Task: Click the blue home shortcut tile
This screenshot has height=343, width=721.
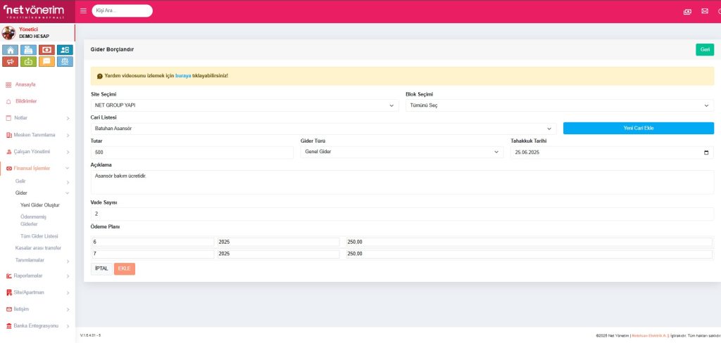Action: 11,50
